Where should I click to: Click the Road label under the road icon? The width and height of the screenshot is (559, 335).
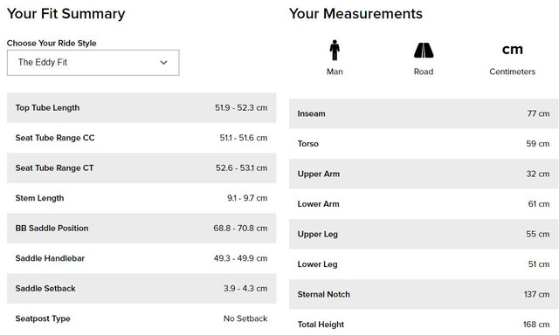click(424, 72)
